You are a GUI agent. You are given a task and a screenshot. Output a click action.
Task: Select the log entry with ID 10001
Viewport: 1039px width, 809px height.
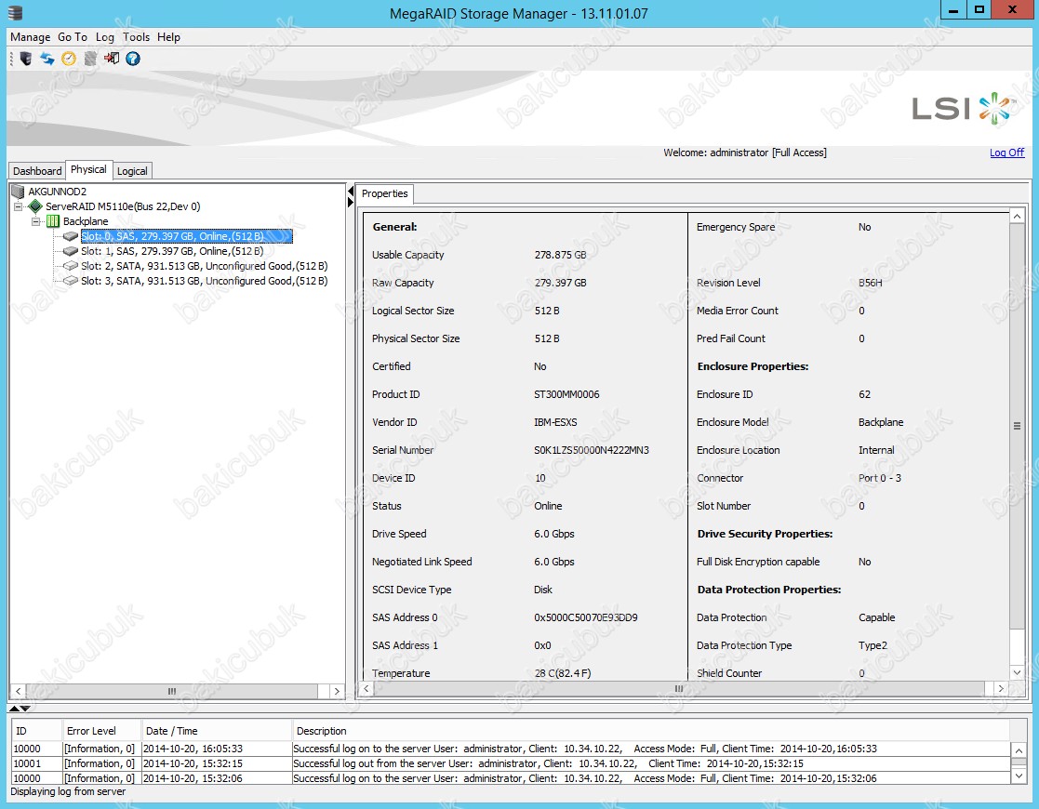pyautogui.click(x=511, y=763)
